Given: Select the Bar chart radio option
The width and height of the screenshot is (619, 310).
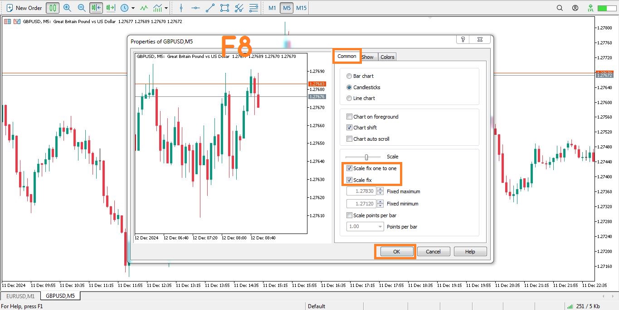Looking at the screenshot, I should click(349, 76).
